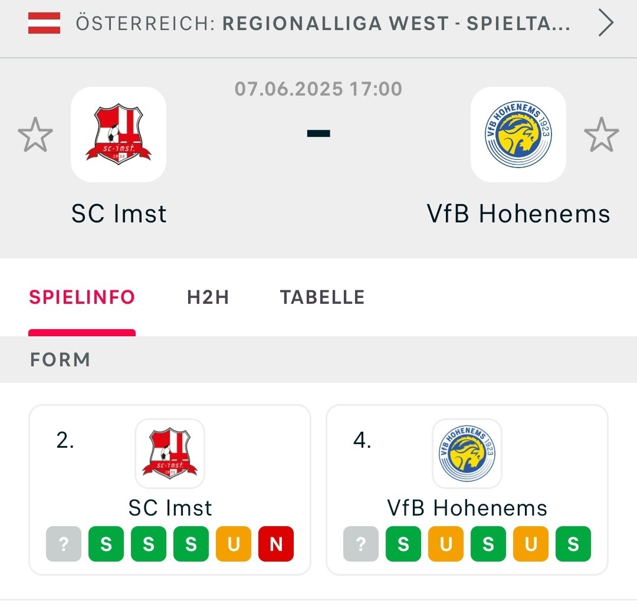Open SC Imst red N loss badge
Image resolution: width=637 pixels, height=607 pixels.
276,544
